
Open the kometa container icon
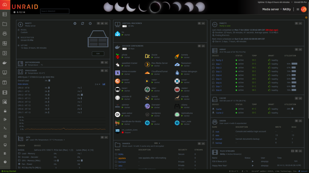[177, 56]
